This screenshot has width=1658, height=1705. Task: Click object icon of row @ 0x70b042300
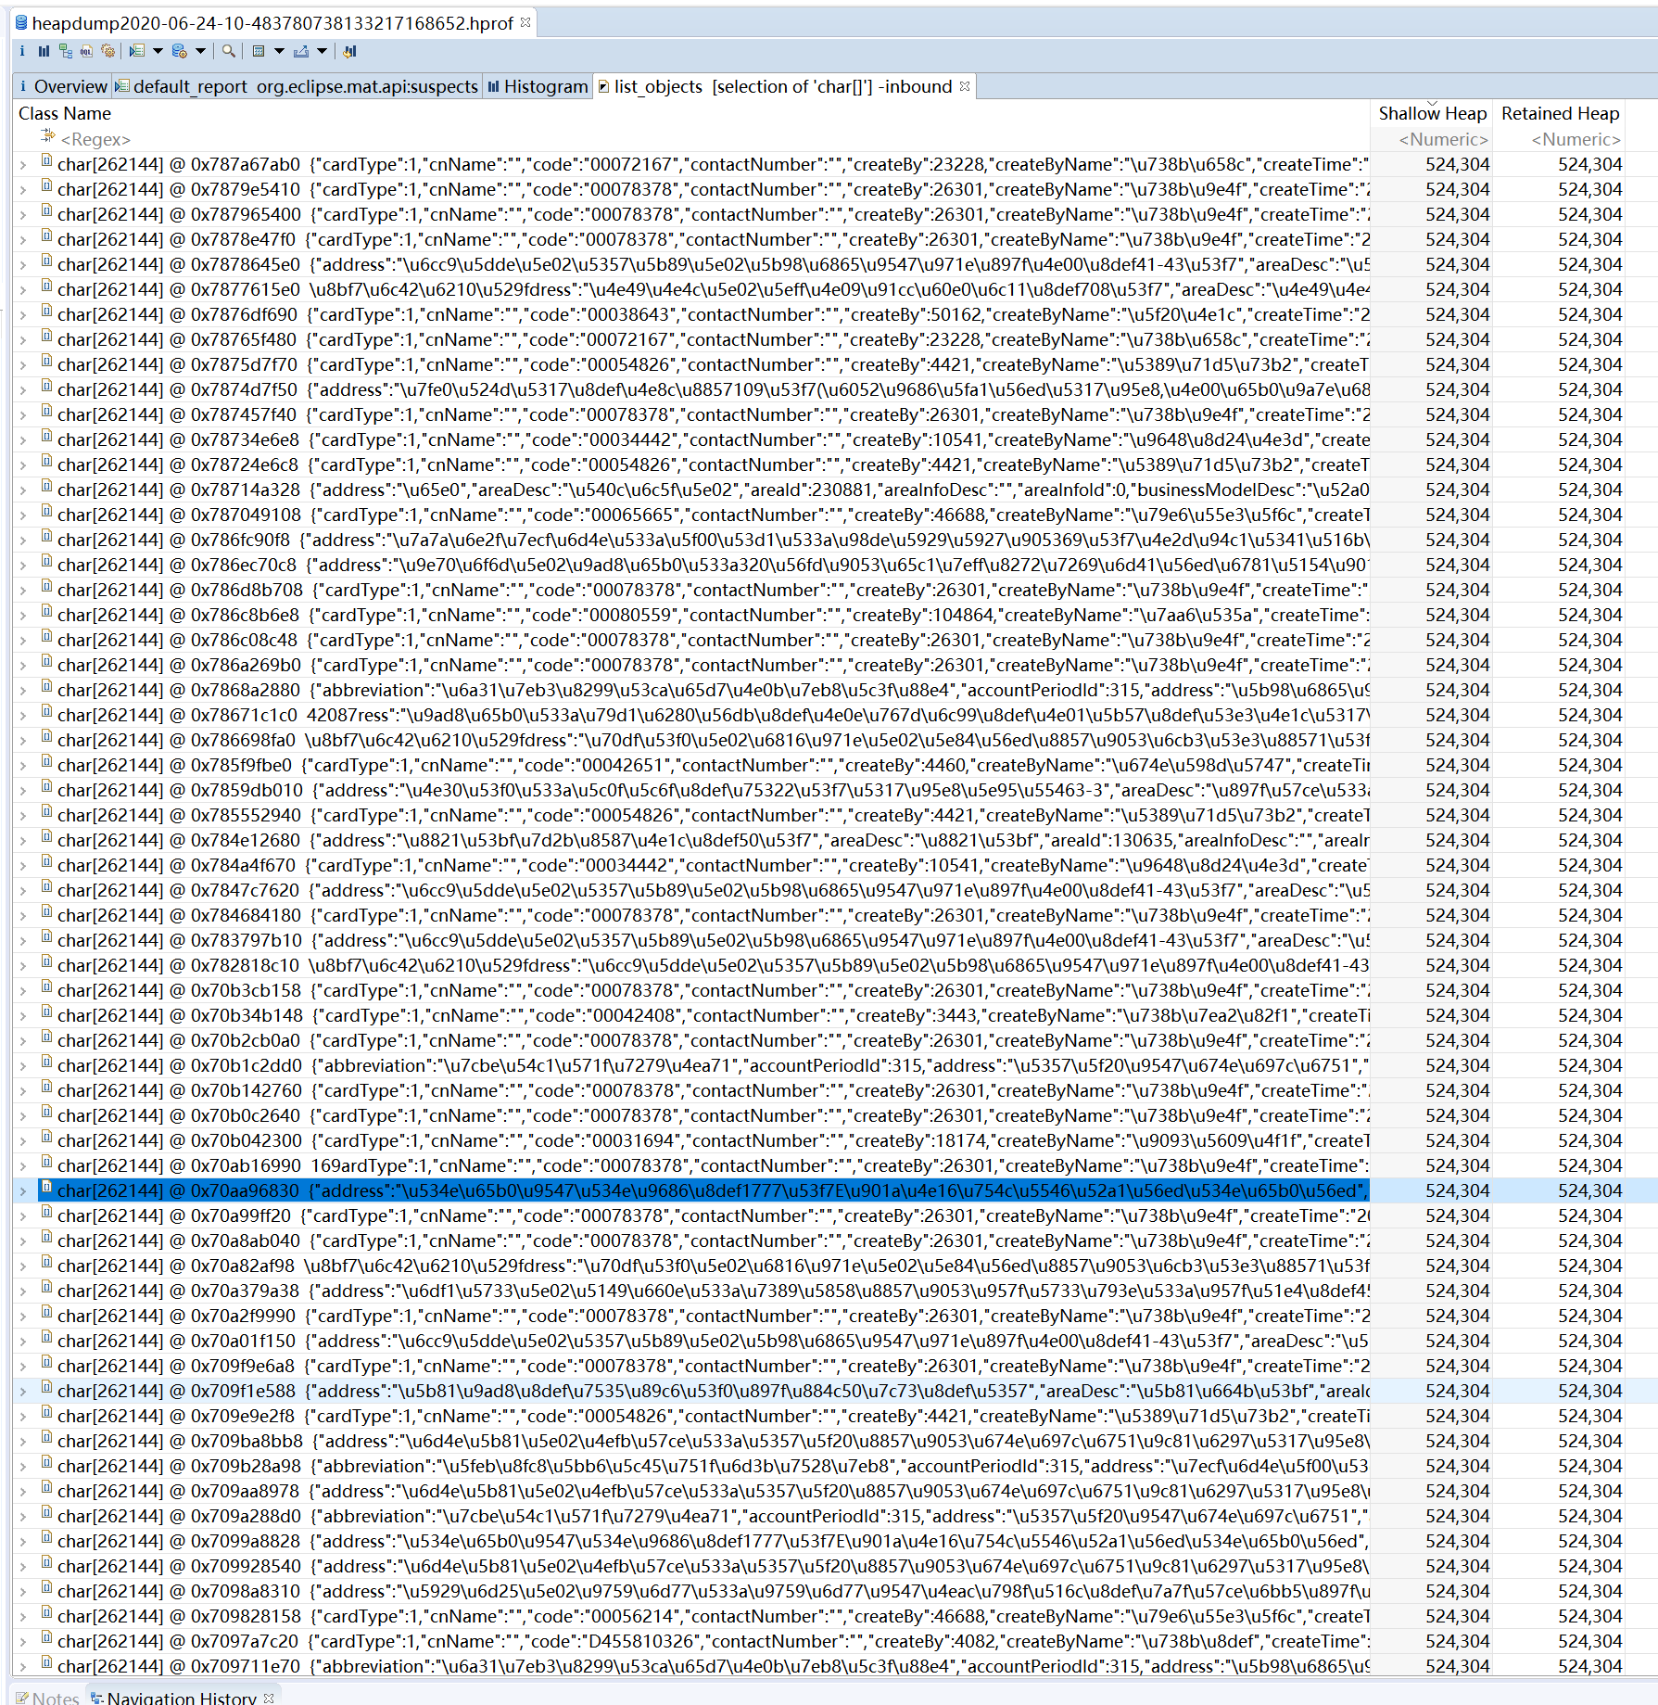46,1138
